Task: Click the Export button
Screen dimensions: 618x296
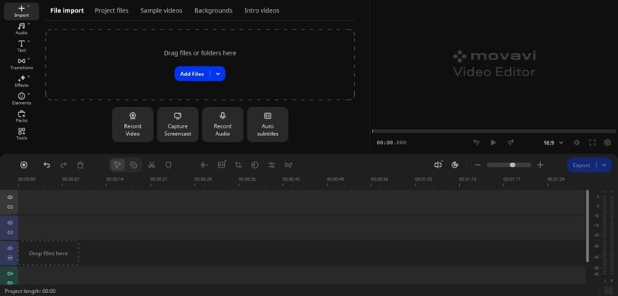Action: click(582, 165)
